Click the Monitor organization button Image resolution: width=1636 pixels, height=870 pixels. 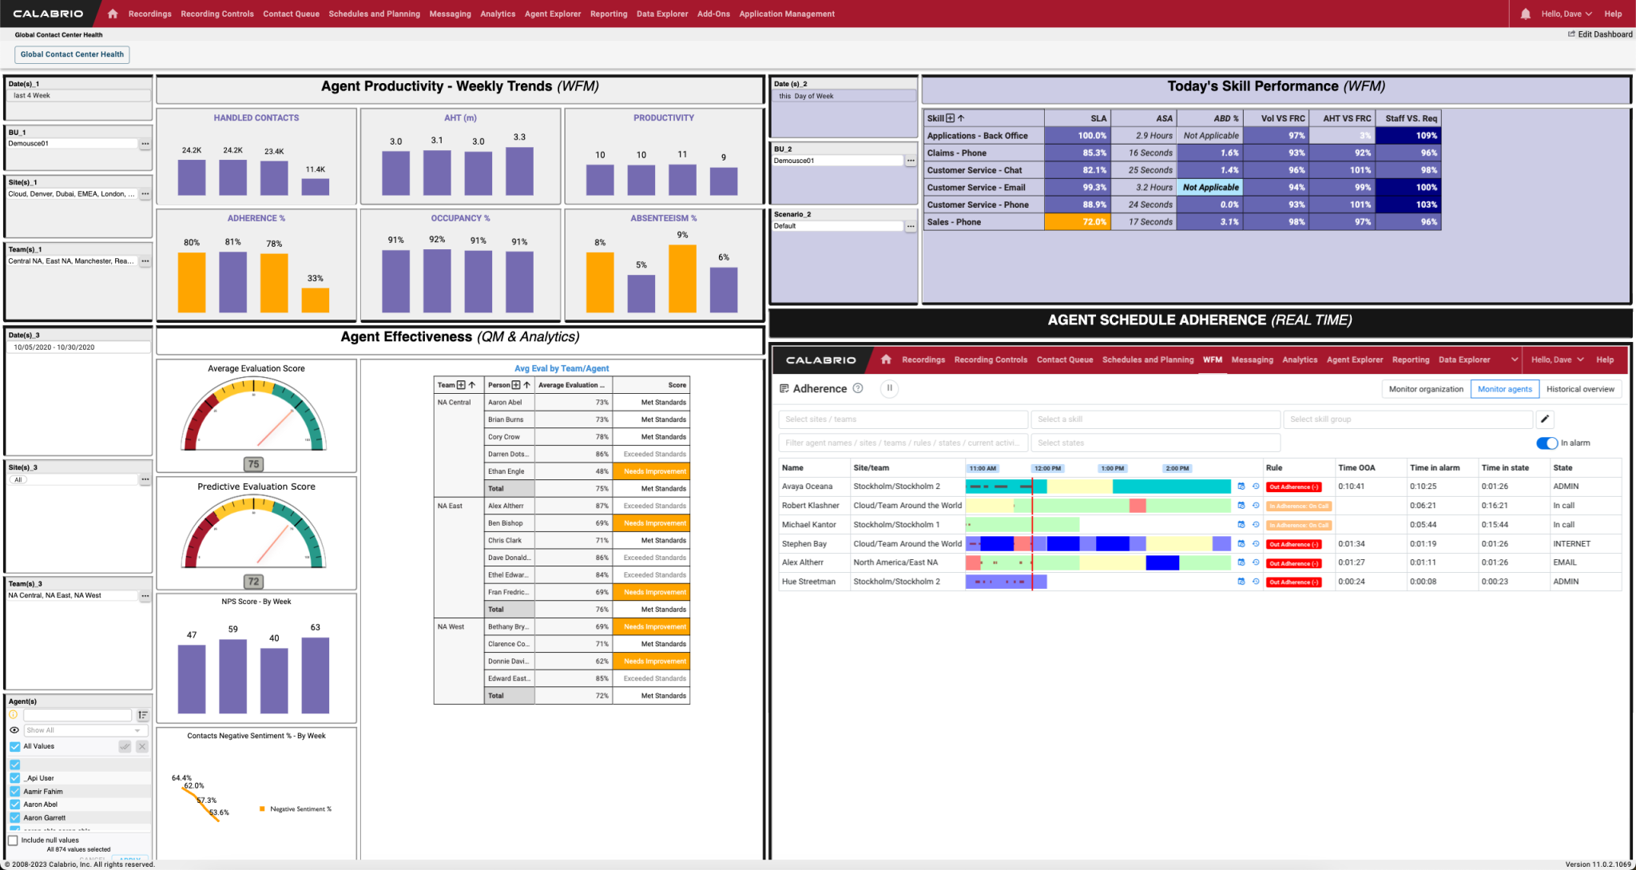(x=1425, y=388)
